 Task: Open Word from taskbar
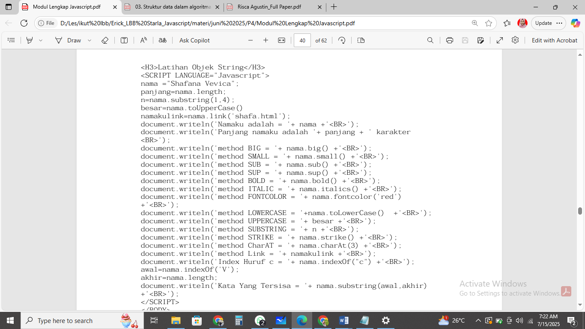(x=344, y=320)
